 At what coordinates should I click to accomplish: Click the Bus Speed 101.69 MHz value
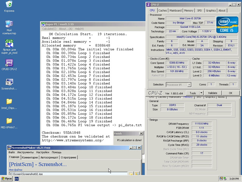click(177, 71)
